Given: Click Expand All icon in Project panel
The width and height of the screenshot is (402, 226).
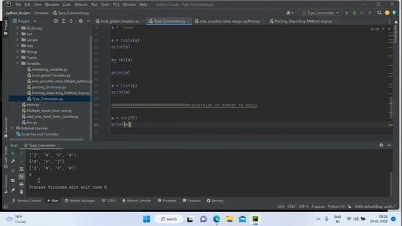Looking at the screenshot, I should tap(63, 21).
